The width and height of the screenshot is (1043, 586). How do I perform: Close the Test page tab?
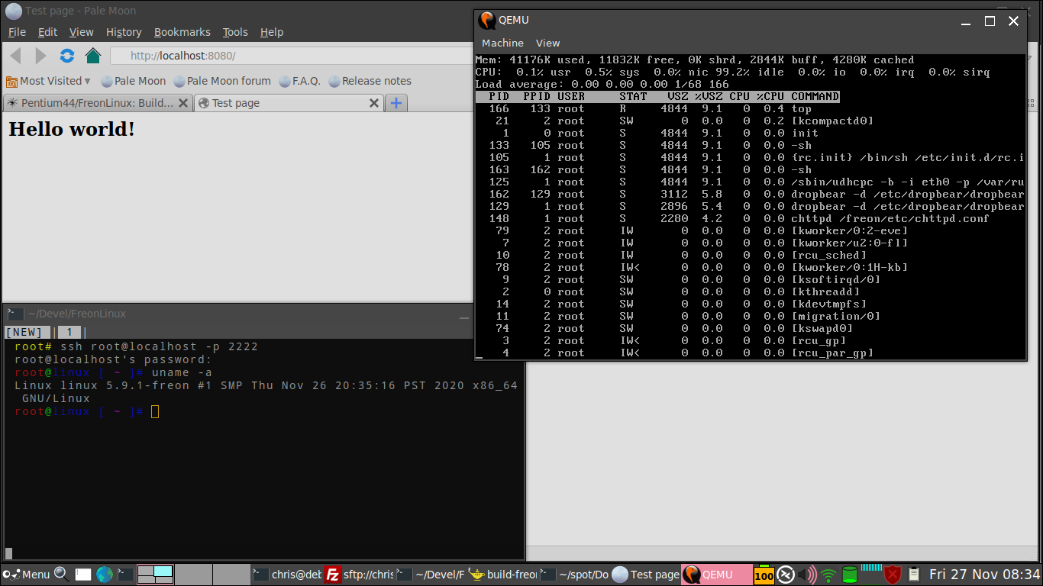click(374, 103)
